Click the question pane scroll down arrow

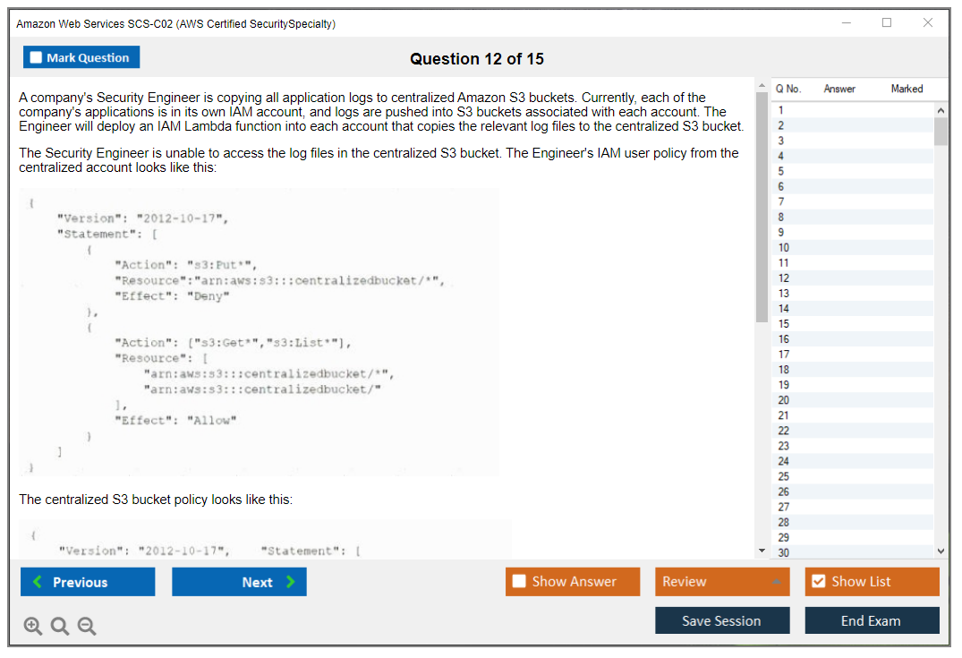[762, 551]
